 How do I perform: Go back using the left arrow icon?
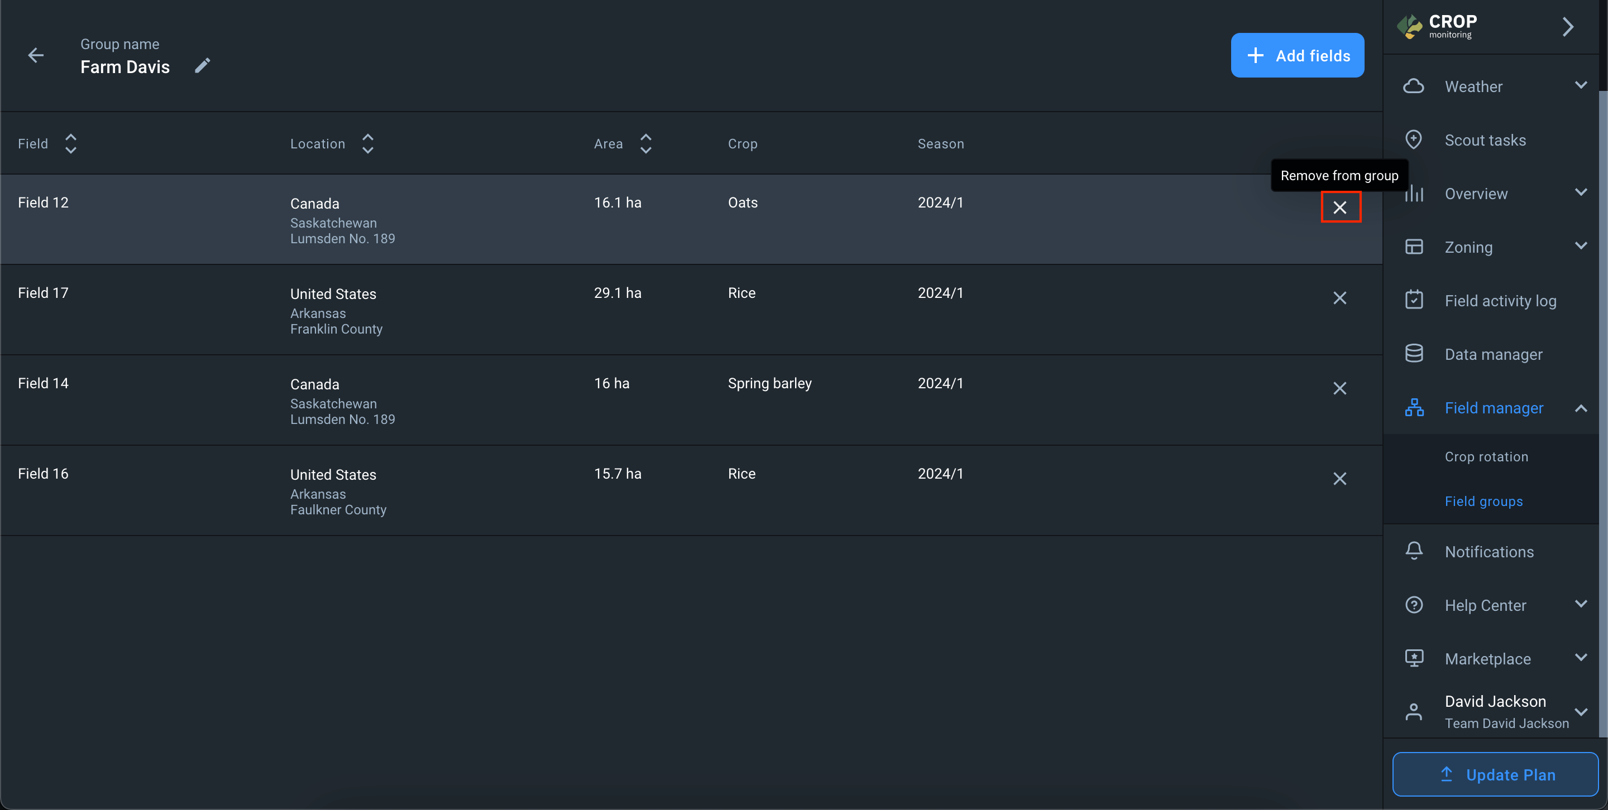pyautogui.click(x=36, y=55)
